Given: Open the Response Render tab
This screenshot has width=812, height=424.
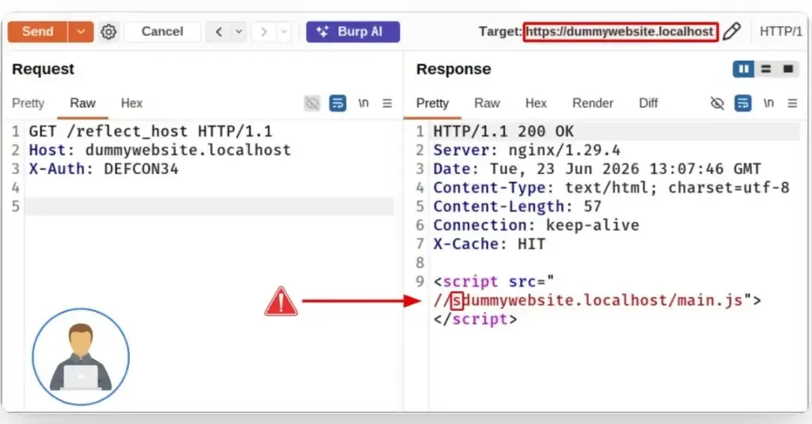Looking at the screenshot, I should point(593,103).
